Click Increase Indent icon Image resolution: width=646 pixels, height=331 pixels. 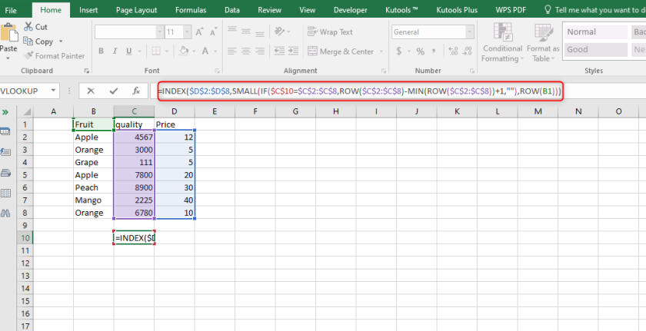pyautogui.click(x=293, y=51)
